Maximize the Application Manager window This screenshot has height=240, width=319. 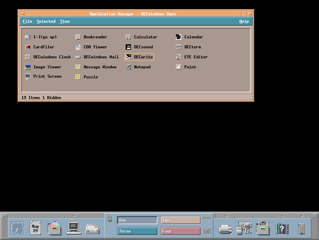(x=250, y=14)
